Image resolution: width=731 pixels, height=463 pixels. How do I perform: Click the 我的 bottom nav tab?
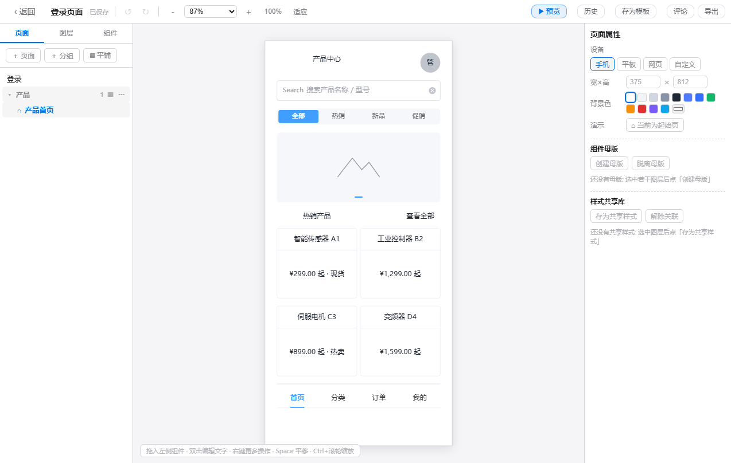[420, 398]
